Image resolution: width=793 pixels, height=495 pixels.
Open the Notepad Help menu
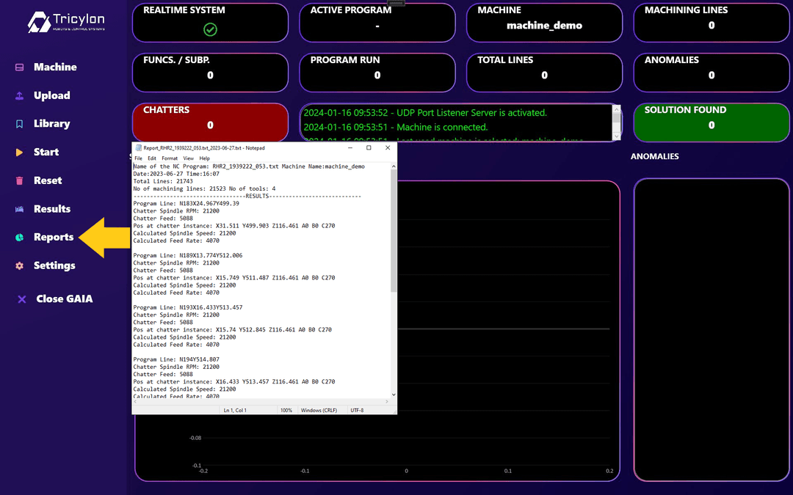tap(205, 158)
